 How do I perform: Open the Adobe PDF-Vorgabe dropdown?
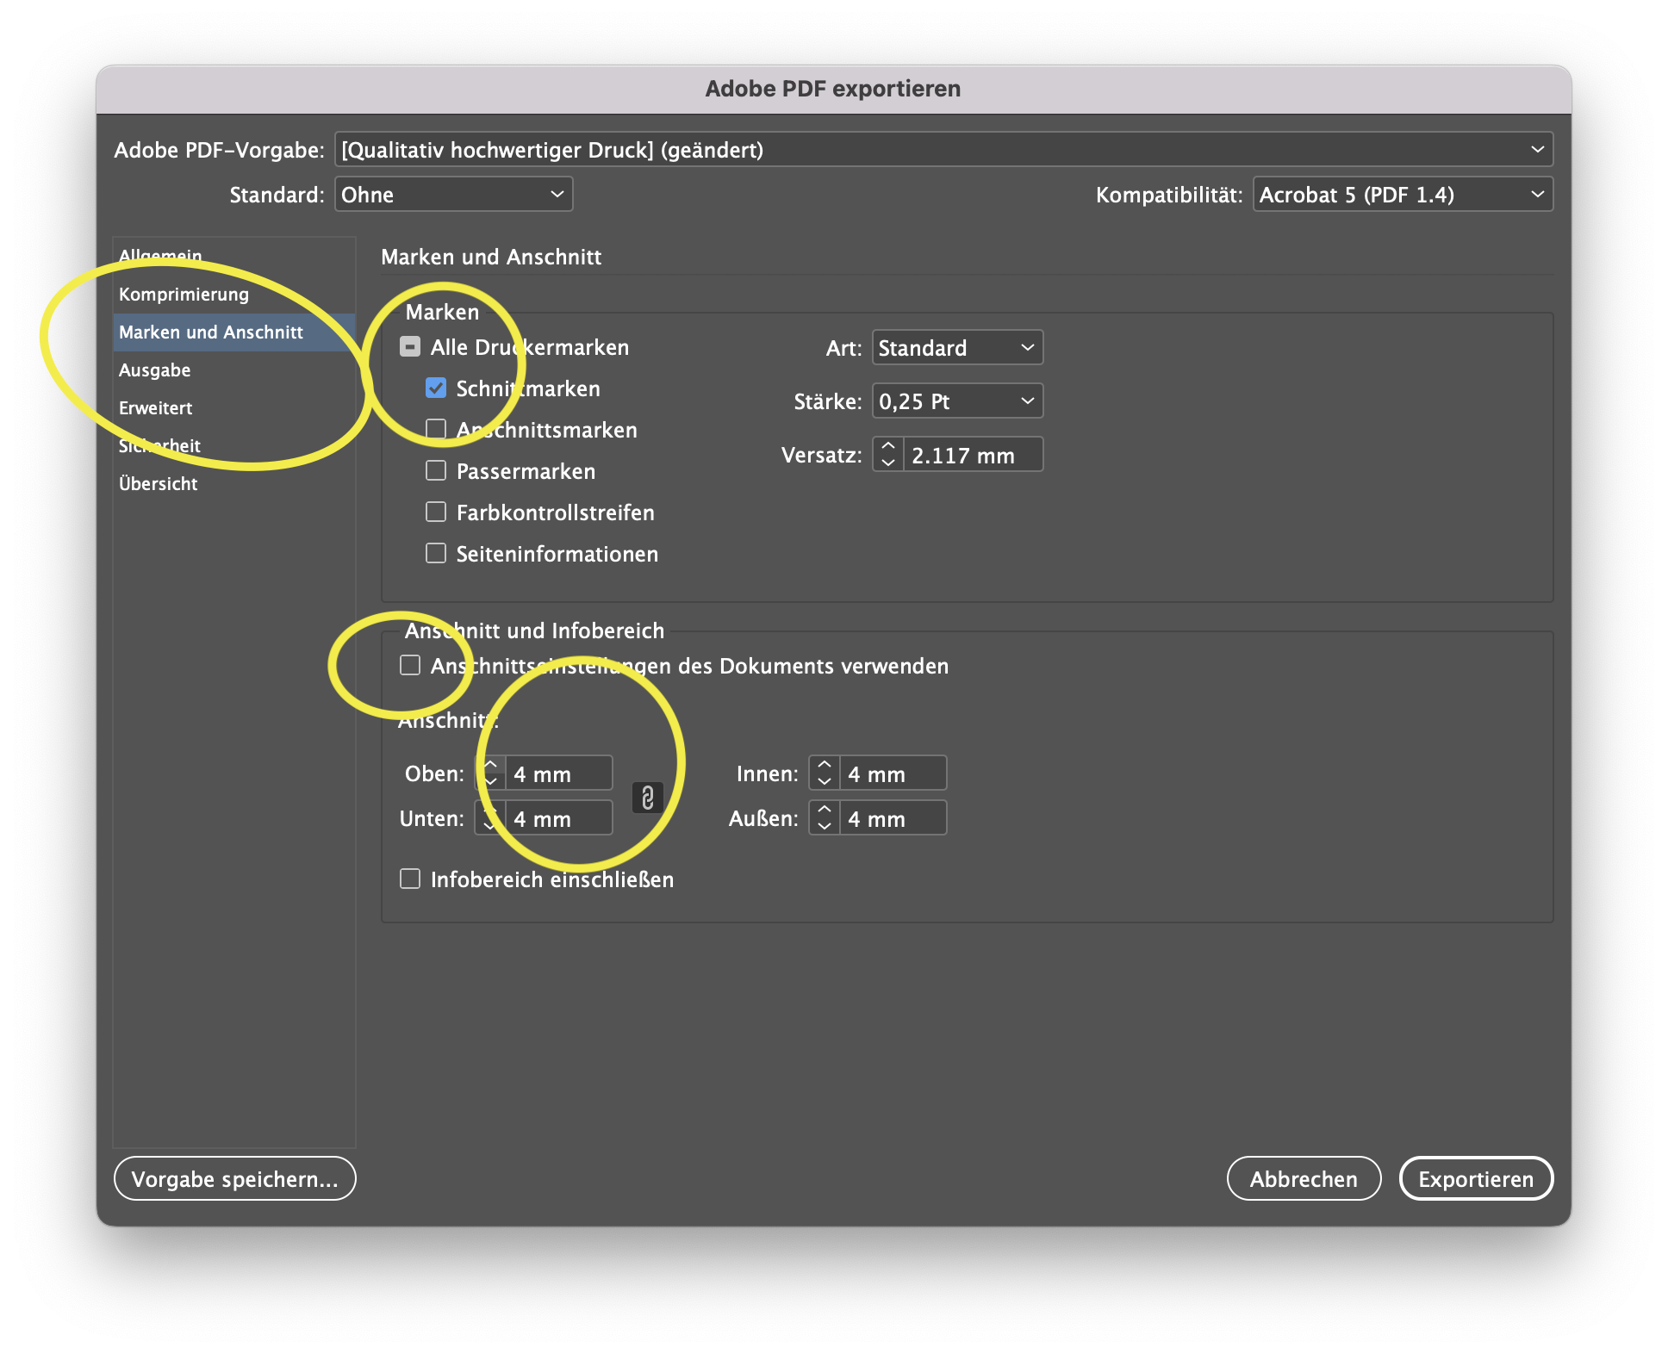[943, 150]
